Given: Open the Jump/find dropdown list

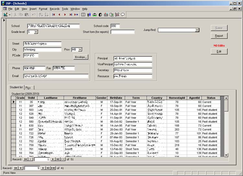Looking at the screenshot, I should [x=197, y=30].
